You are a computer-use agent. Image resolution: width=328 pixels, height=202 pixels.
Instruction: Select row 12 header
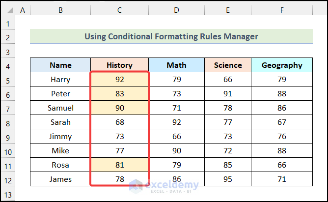(x=8, y=179)
